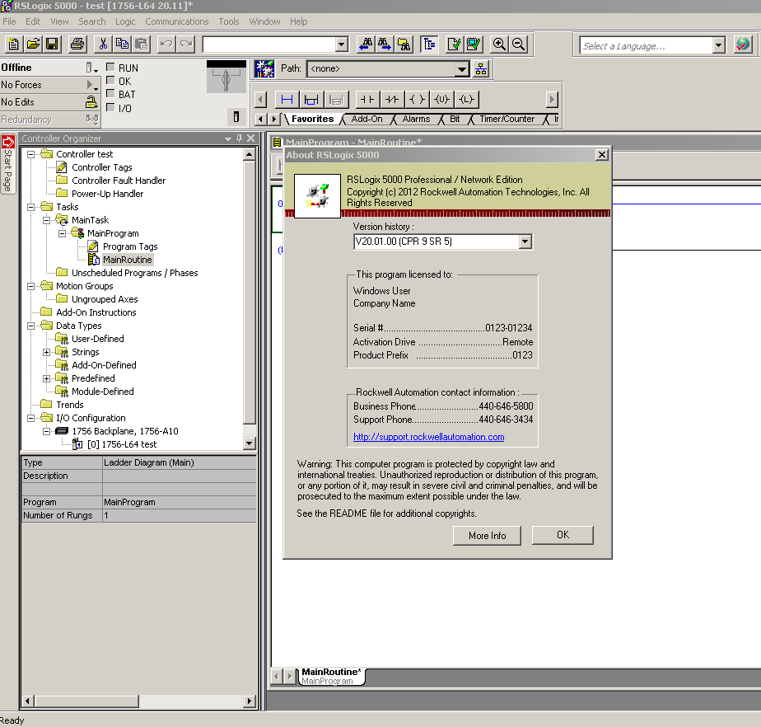Open the Logic menu

click(125, 21)
